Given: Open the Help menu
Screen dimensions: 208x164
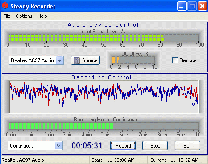Looking at the screenshot, I should [42, 16].
